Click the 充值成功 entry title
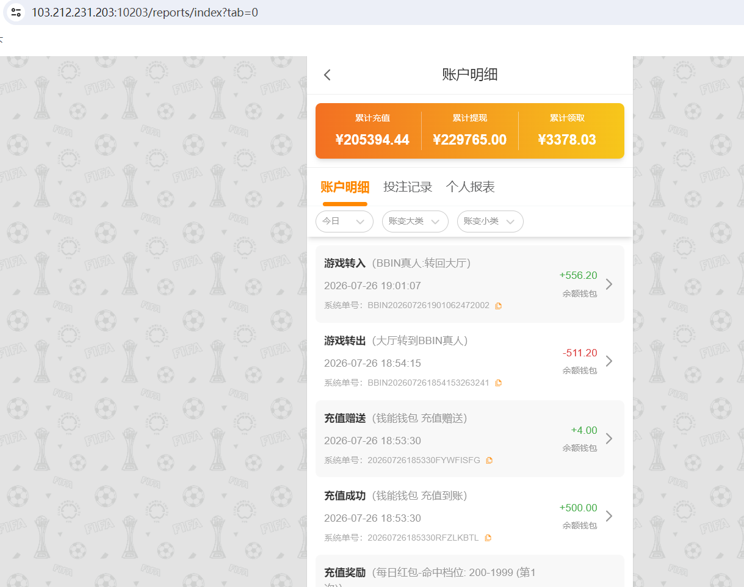This screenshot has height=587, width=744. tap(345, 496)
